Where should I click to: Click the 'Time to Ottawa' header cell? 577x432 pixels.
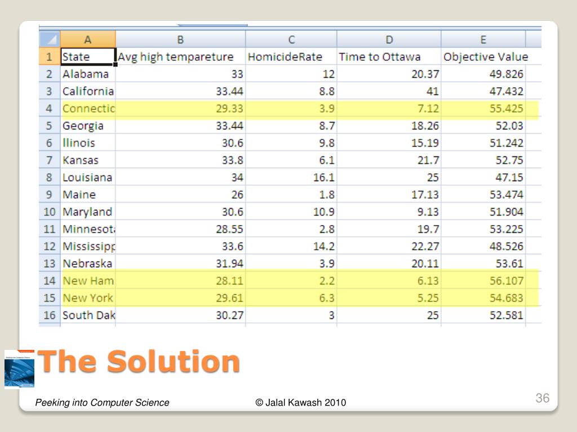pos(389,57)
